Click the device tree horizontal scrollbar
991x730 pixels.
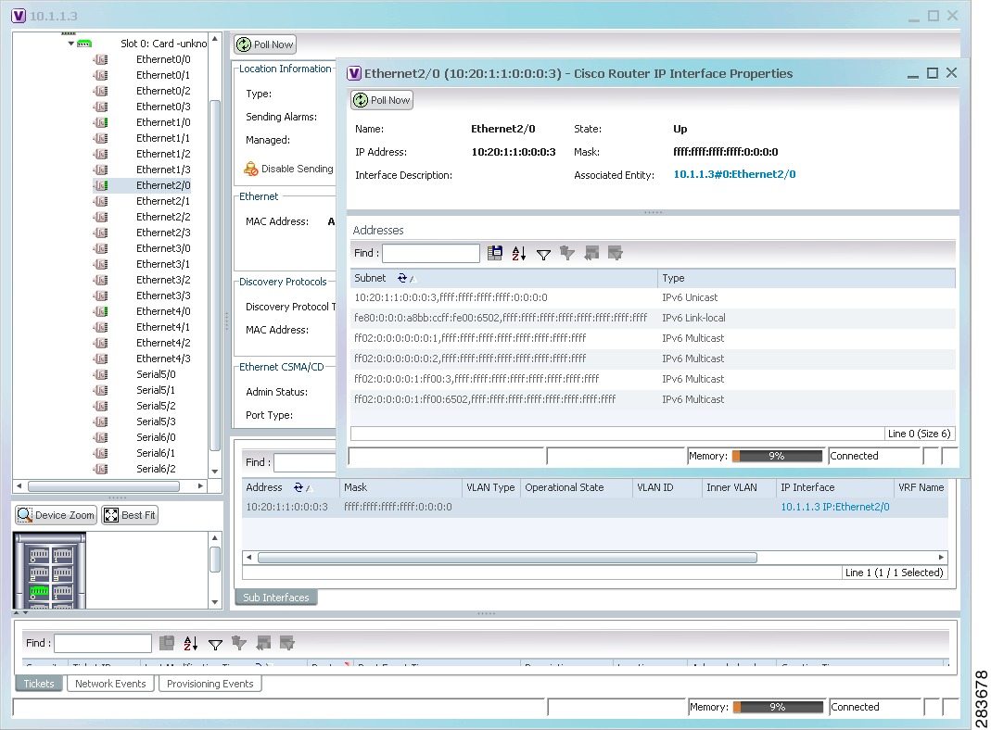(104, 486)
